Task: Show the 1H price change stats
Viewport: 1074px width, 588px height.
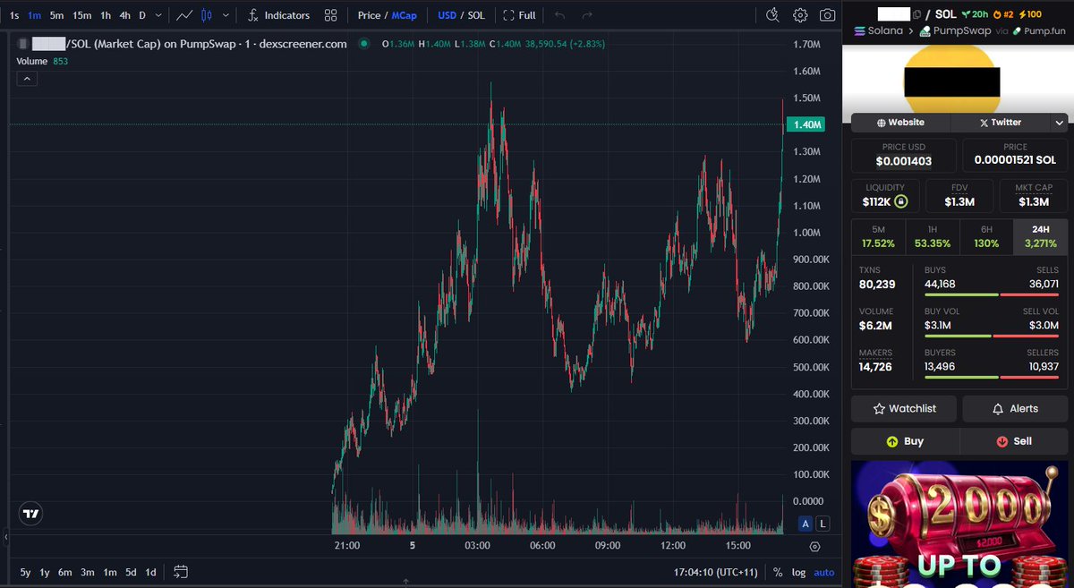Action: tap(932, 236)
